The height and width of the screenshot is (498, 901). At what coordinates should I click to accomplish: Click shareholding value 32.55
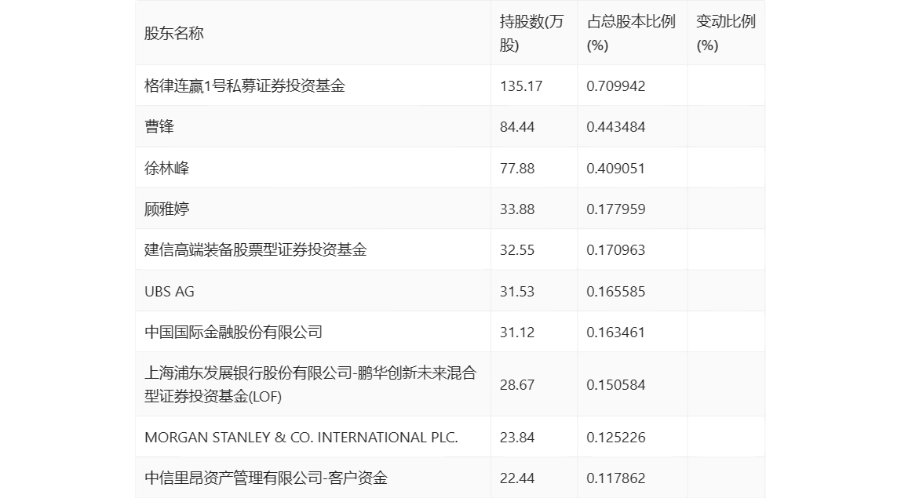pos(517,250)
